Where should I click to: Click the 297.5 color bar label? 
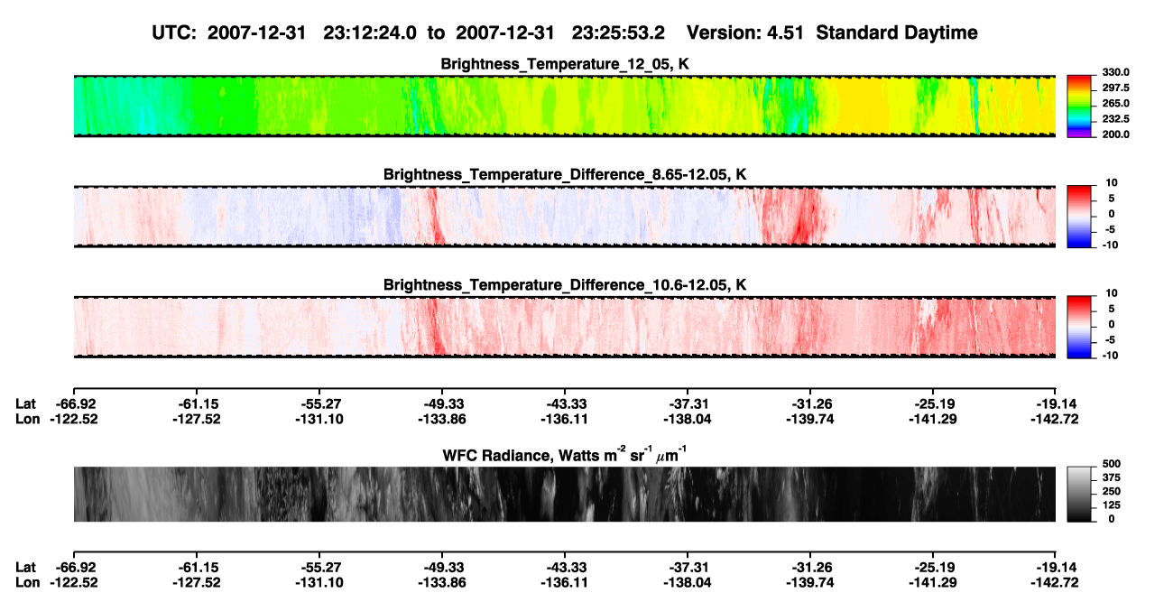(x=1114, y=88)
